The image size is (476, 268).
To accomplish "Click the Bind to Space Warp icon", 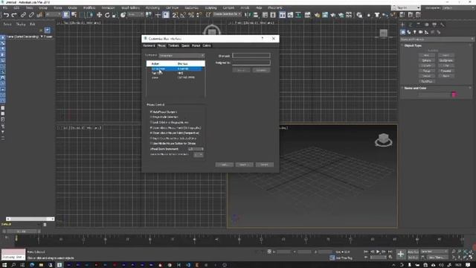I will coord(39,15).
